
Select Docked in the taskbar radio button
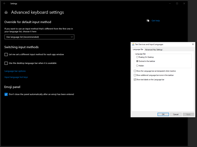[137, 61]
